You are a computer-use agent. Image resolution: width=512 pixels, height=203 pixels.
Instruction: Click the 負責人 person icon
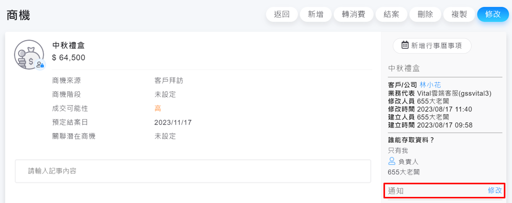click(392, 161)
